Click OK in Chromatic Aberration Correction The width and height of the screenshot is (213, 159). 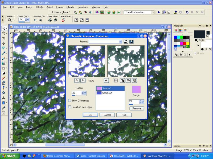(90, 115)
